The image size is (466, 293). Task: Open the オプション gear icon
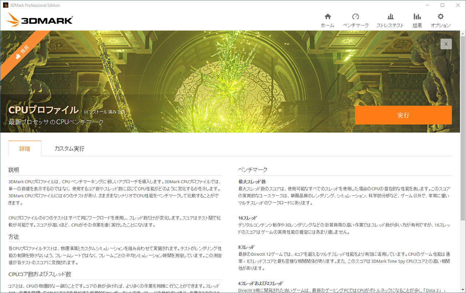tap(441, 16)
